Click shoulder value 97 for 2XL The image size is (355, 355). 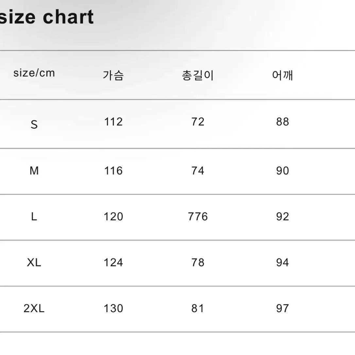[x=282, y=308]
